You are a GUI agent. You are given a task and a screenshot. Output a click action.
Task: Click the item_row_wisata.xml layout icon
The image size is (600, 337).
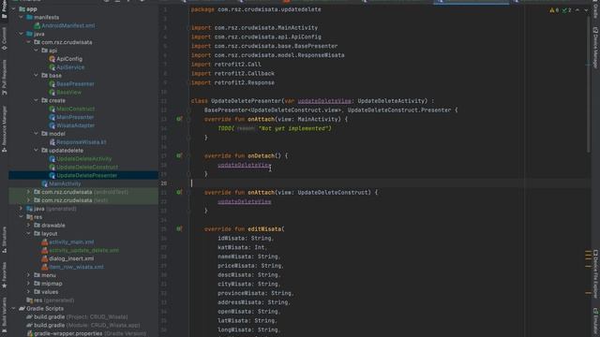click(x=45, y=267)
